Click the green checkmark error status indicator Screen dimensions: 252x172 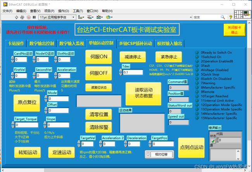tap(213, 141)
